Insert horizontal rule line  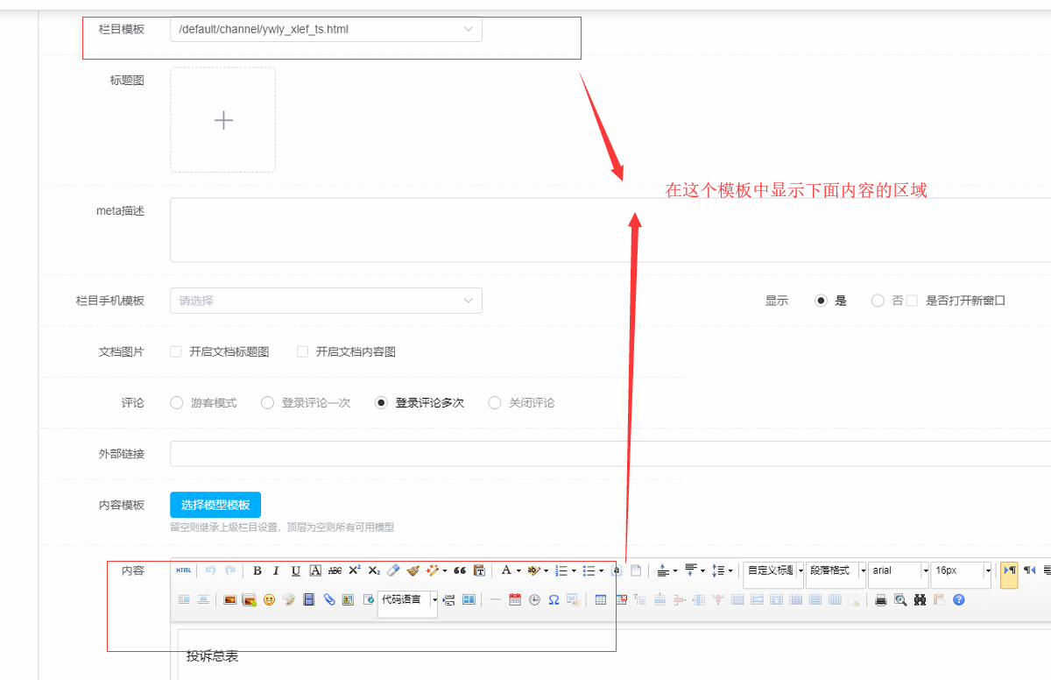[495, 599]
